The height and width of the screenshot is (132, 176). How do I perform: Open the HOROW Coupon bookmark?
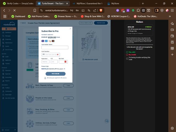(119, 16)
